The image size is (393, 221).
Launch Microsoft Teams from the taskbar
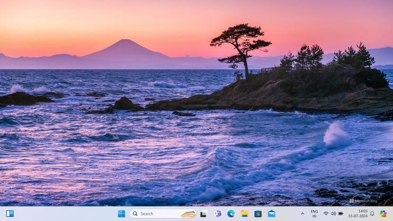218,213
